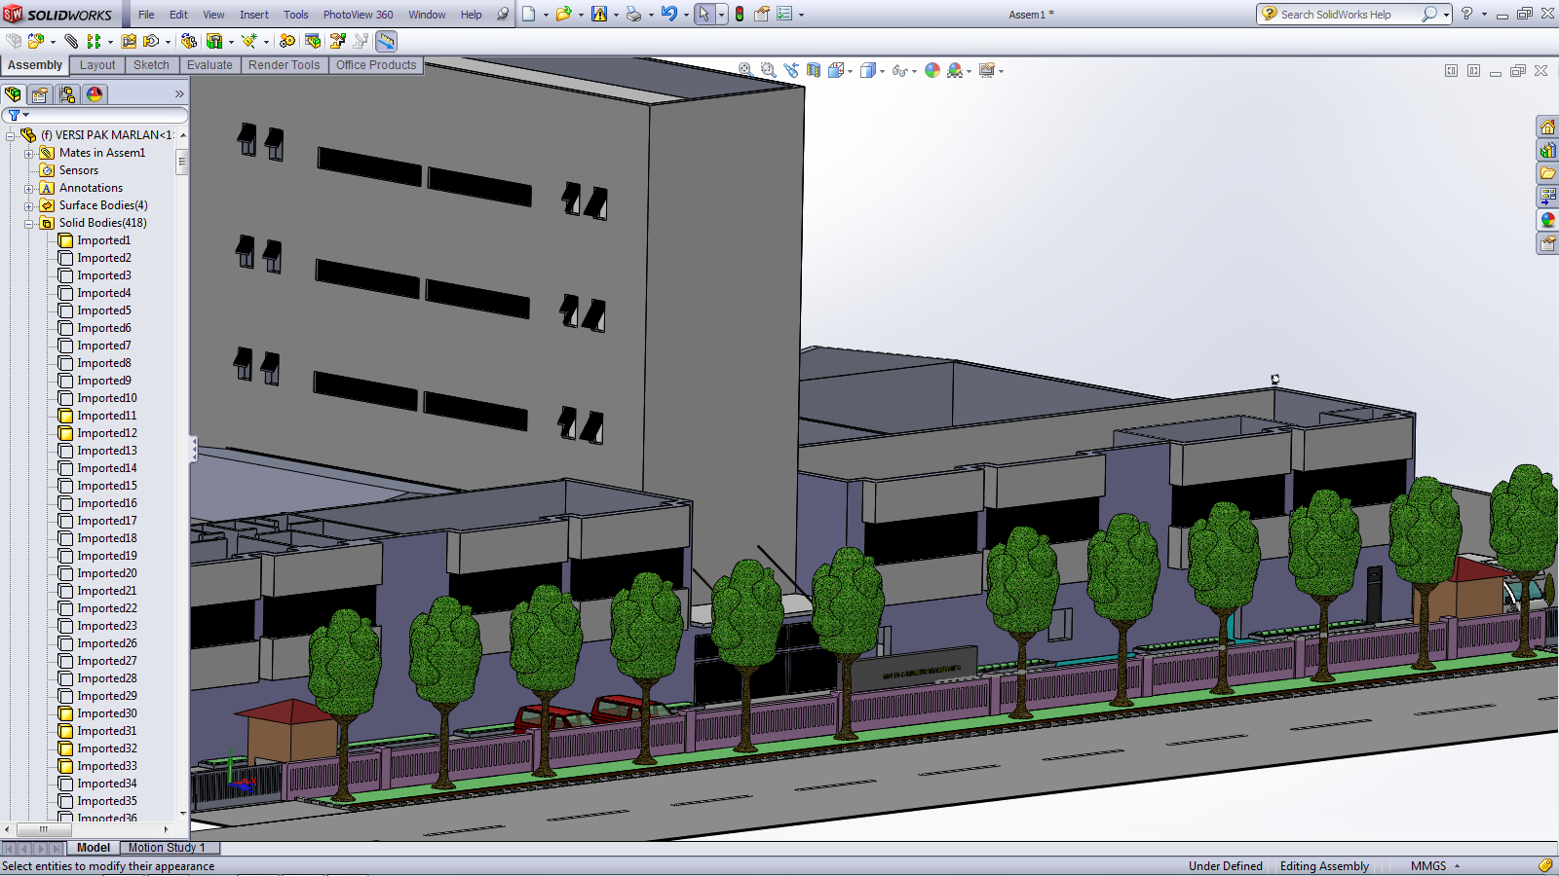The image size is (1559, 876).
Task: Click the View Settings monitor icon
Action: pyautogui.click(x=987, y=70)
